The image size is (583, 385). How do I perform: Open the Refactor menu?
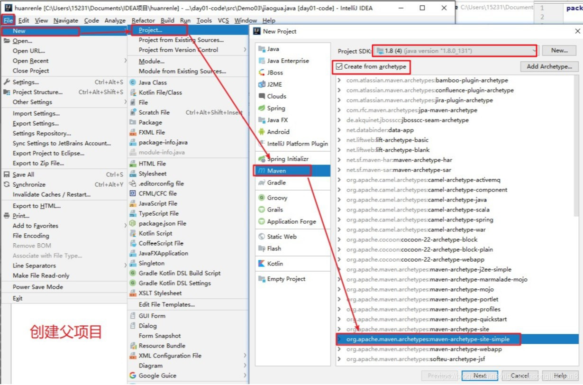[143, 20]
